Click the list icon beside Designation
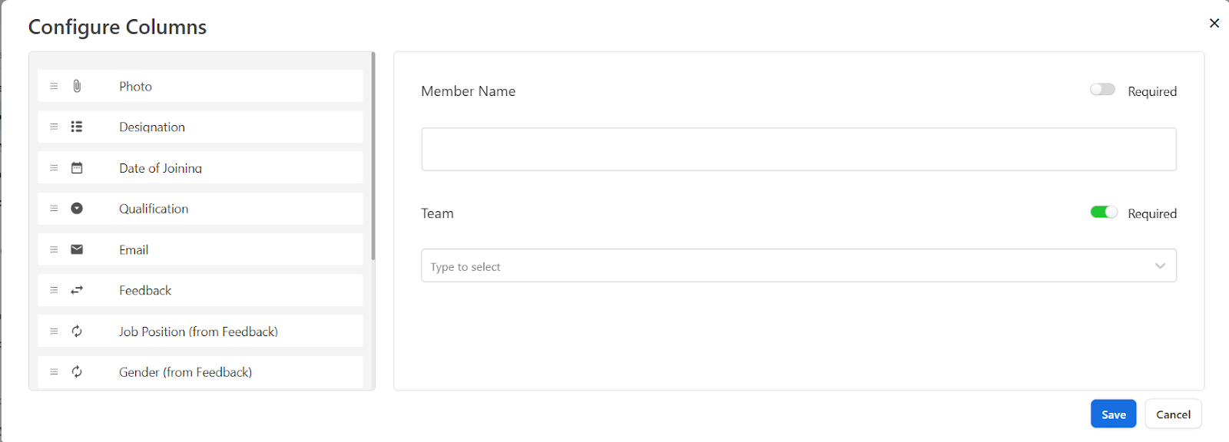Screen dimensions: 1229x442 tap(77, 127)
